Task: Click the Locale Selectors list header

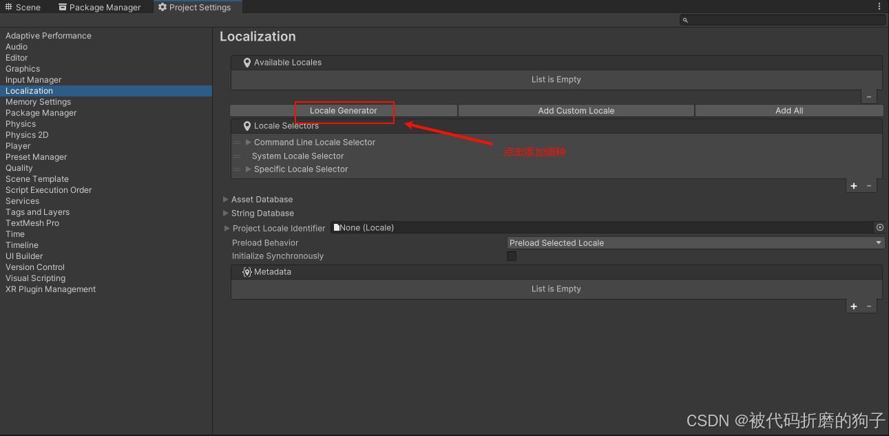Action: 556,126
